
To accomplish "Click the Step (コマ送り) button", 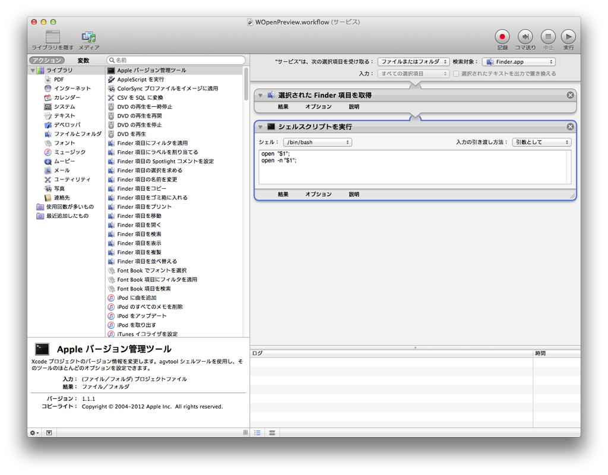I will [x=525, y=37].
